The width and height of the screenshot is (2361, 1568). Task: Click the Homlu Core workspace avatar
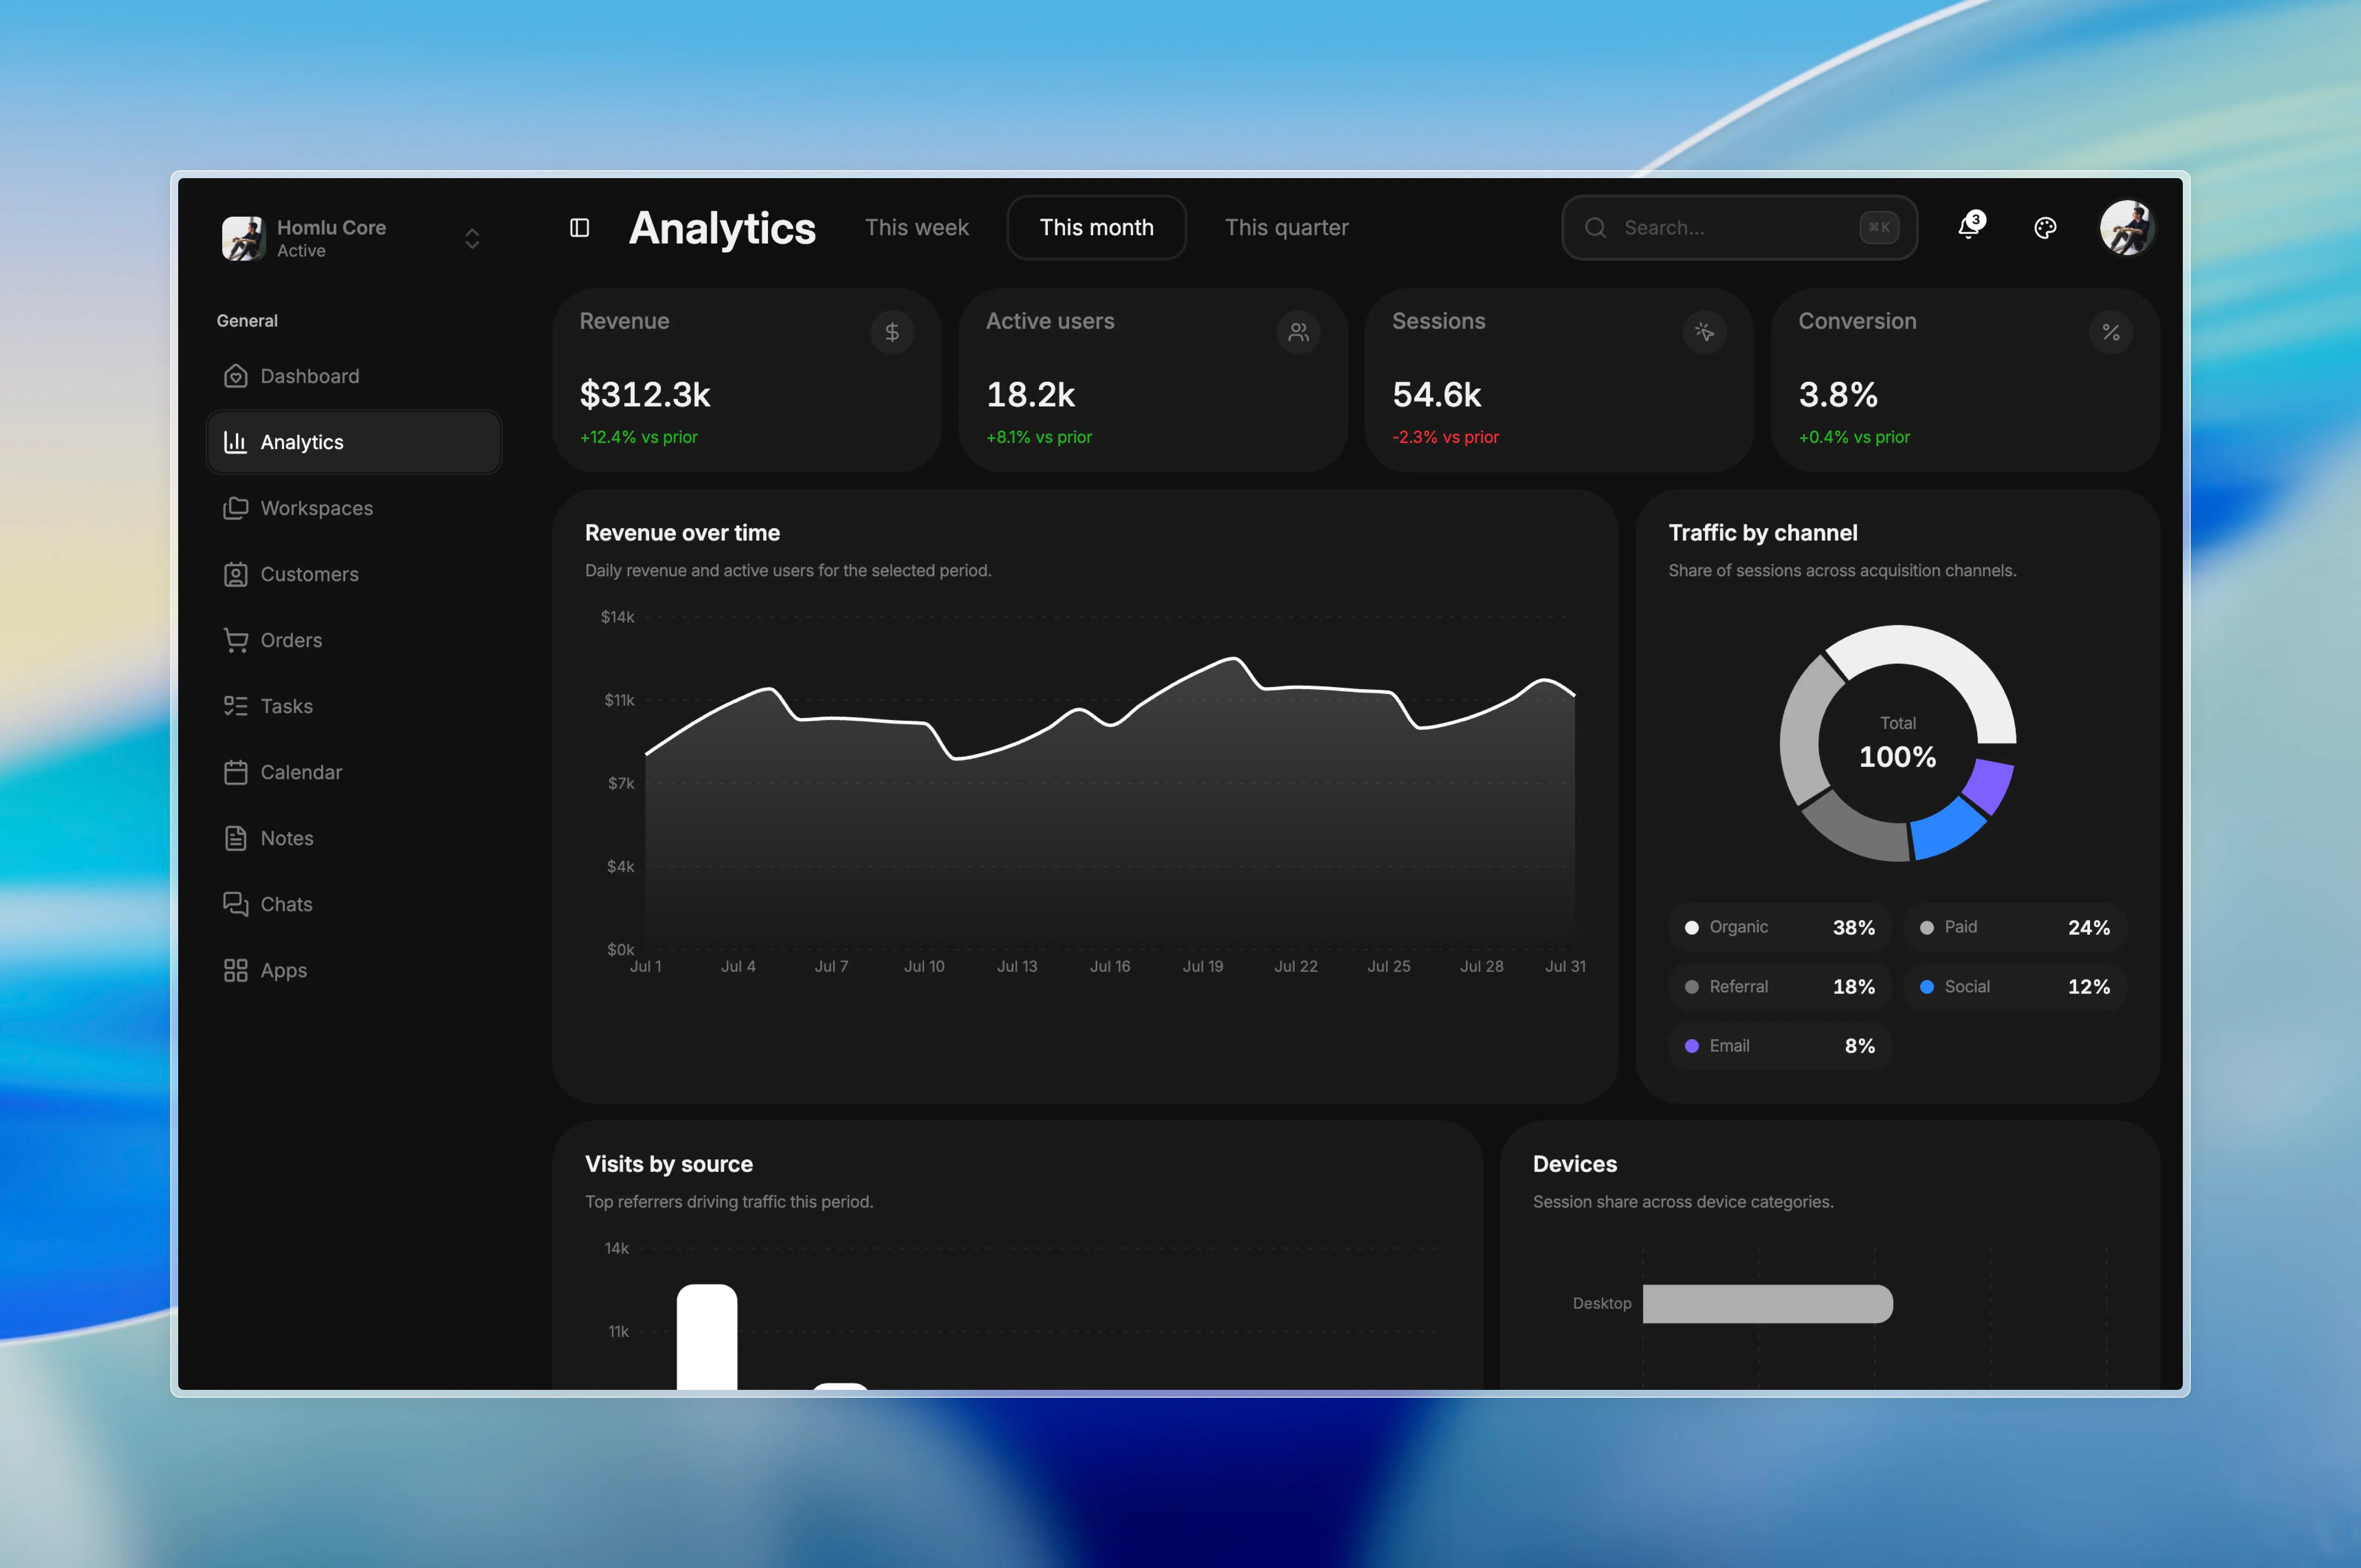coord(243,238)
